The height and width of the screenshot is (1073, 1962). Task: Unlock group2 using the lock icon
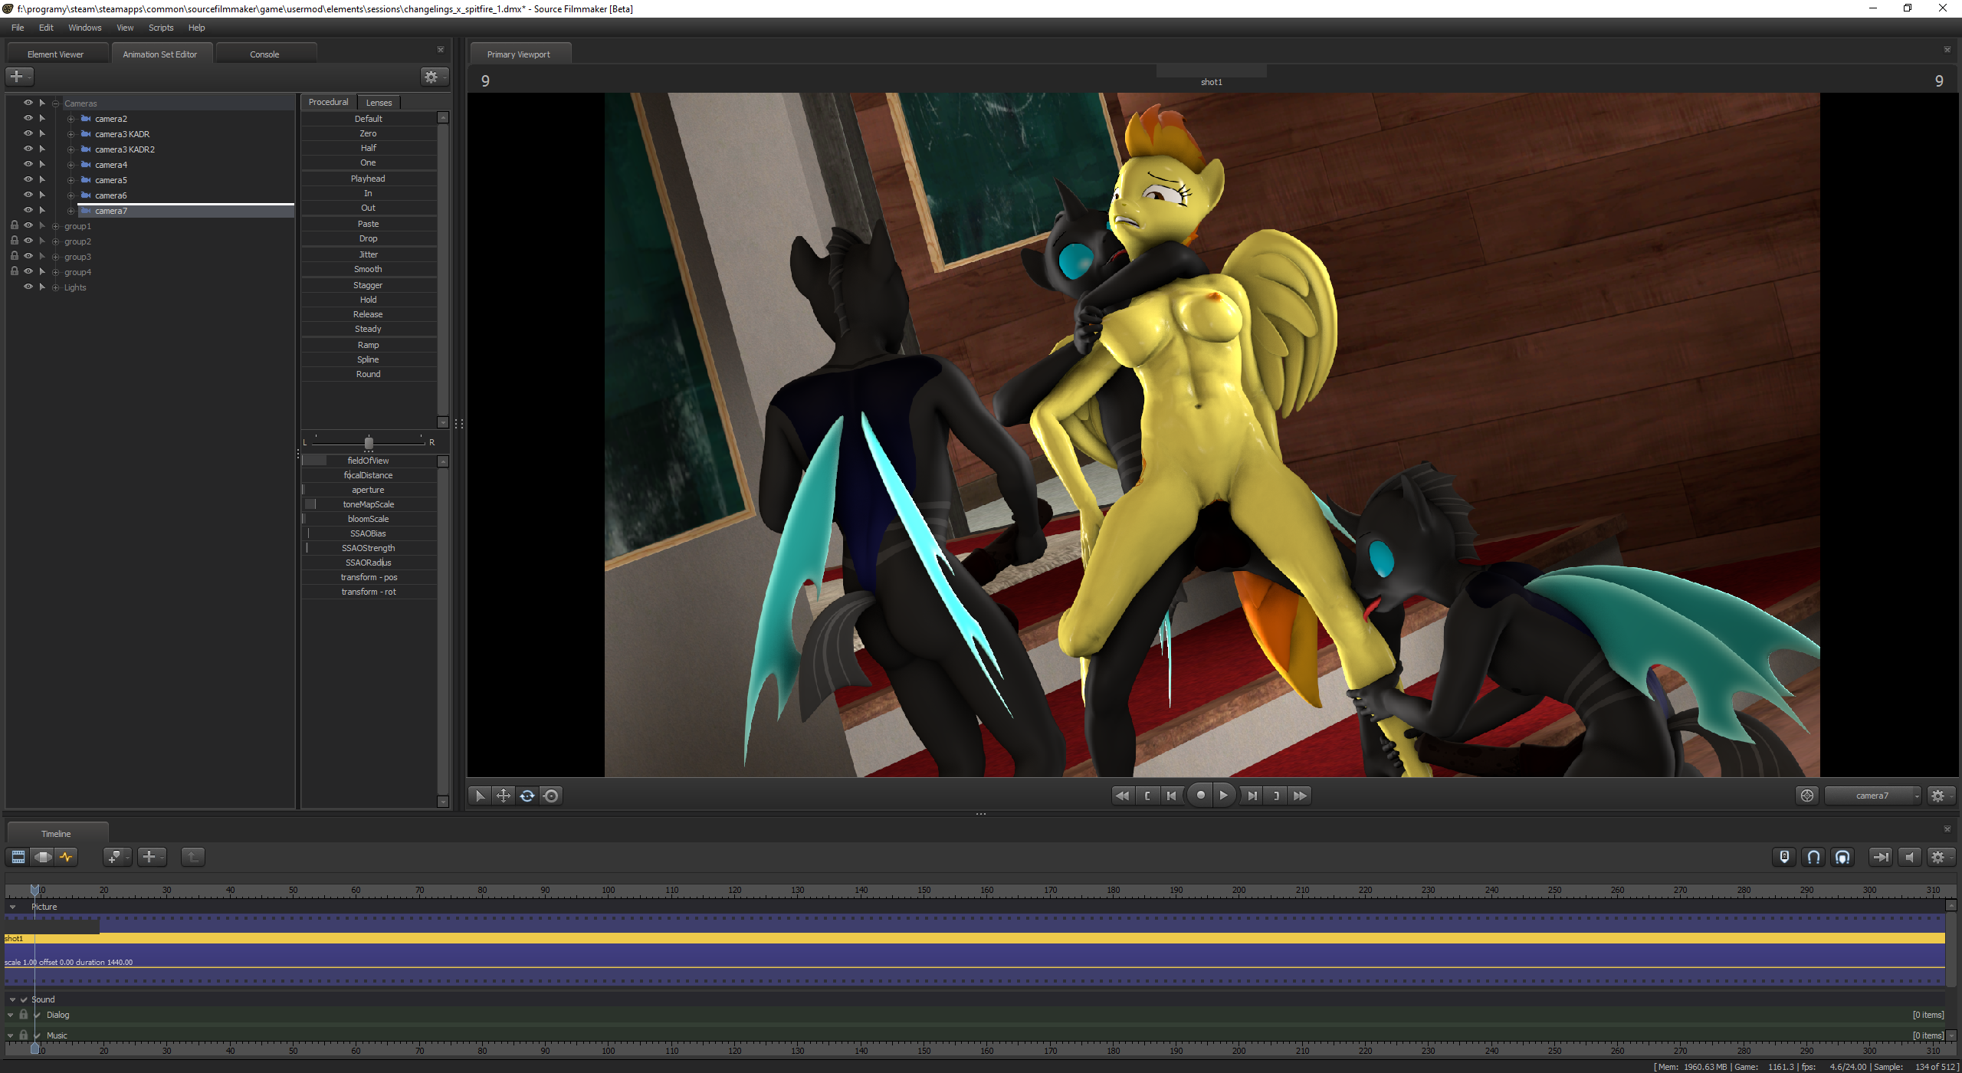pos(15,241)
